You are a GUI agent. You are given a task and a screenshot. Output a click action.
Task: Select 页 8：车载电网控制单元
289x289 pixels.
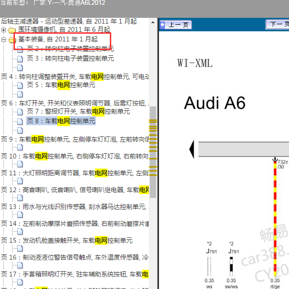[x=61, y=121]
